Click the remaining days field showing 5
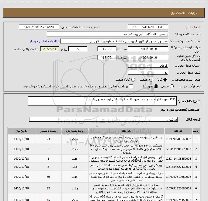208x201 pixels. [x=78, y=49]
